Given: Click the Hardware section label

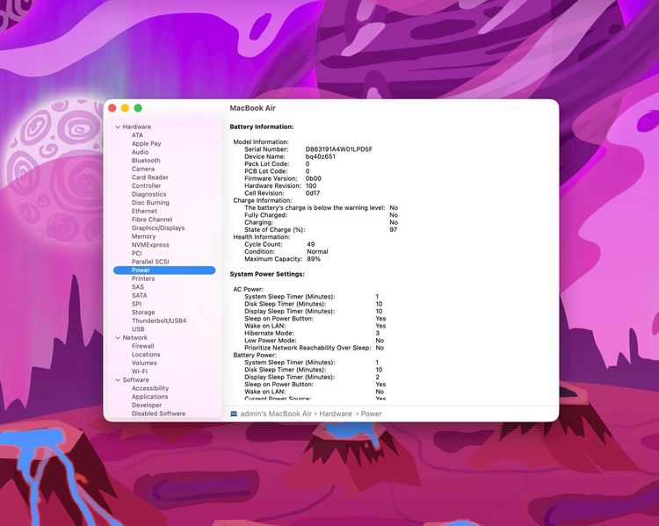Looking at the screenshot, I should click(136, 126).
